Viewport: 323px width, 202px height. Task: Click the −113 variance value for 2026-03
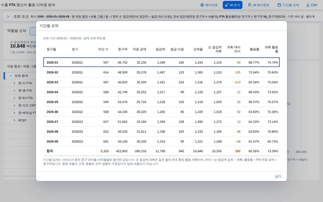pyautogui.click(x=237, y=82)
